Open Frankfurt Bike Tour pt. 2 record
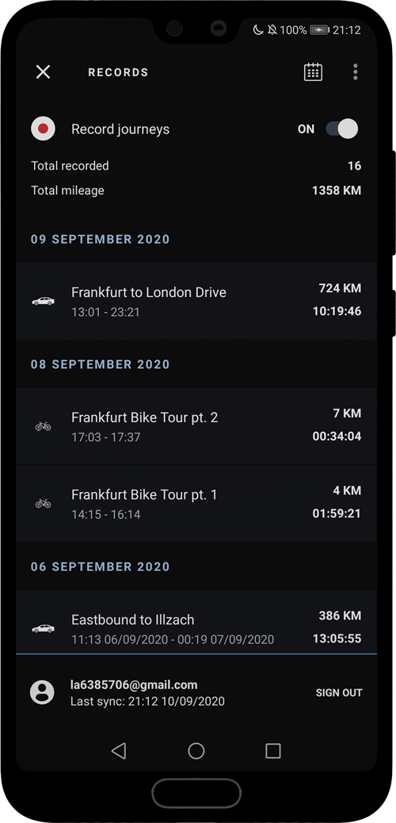The image size is (396, 823). click(196, 426)
